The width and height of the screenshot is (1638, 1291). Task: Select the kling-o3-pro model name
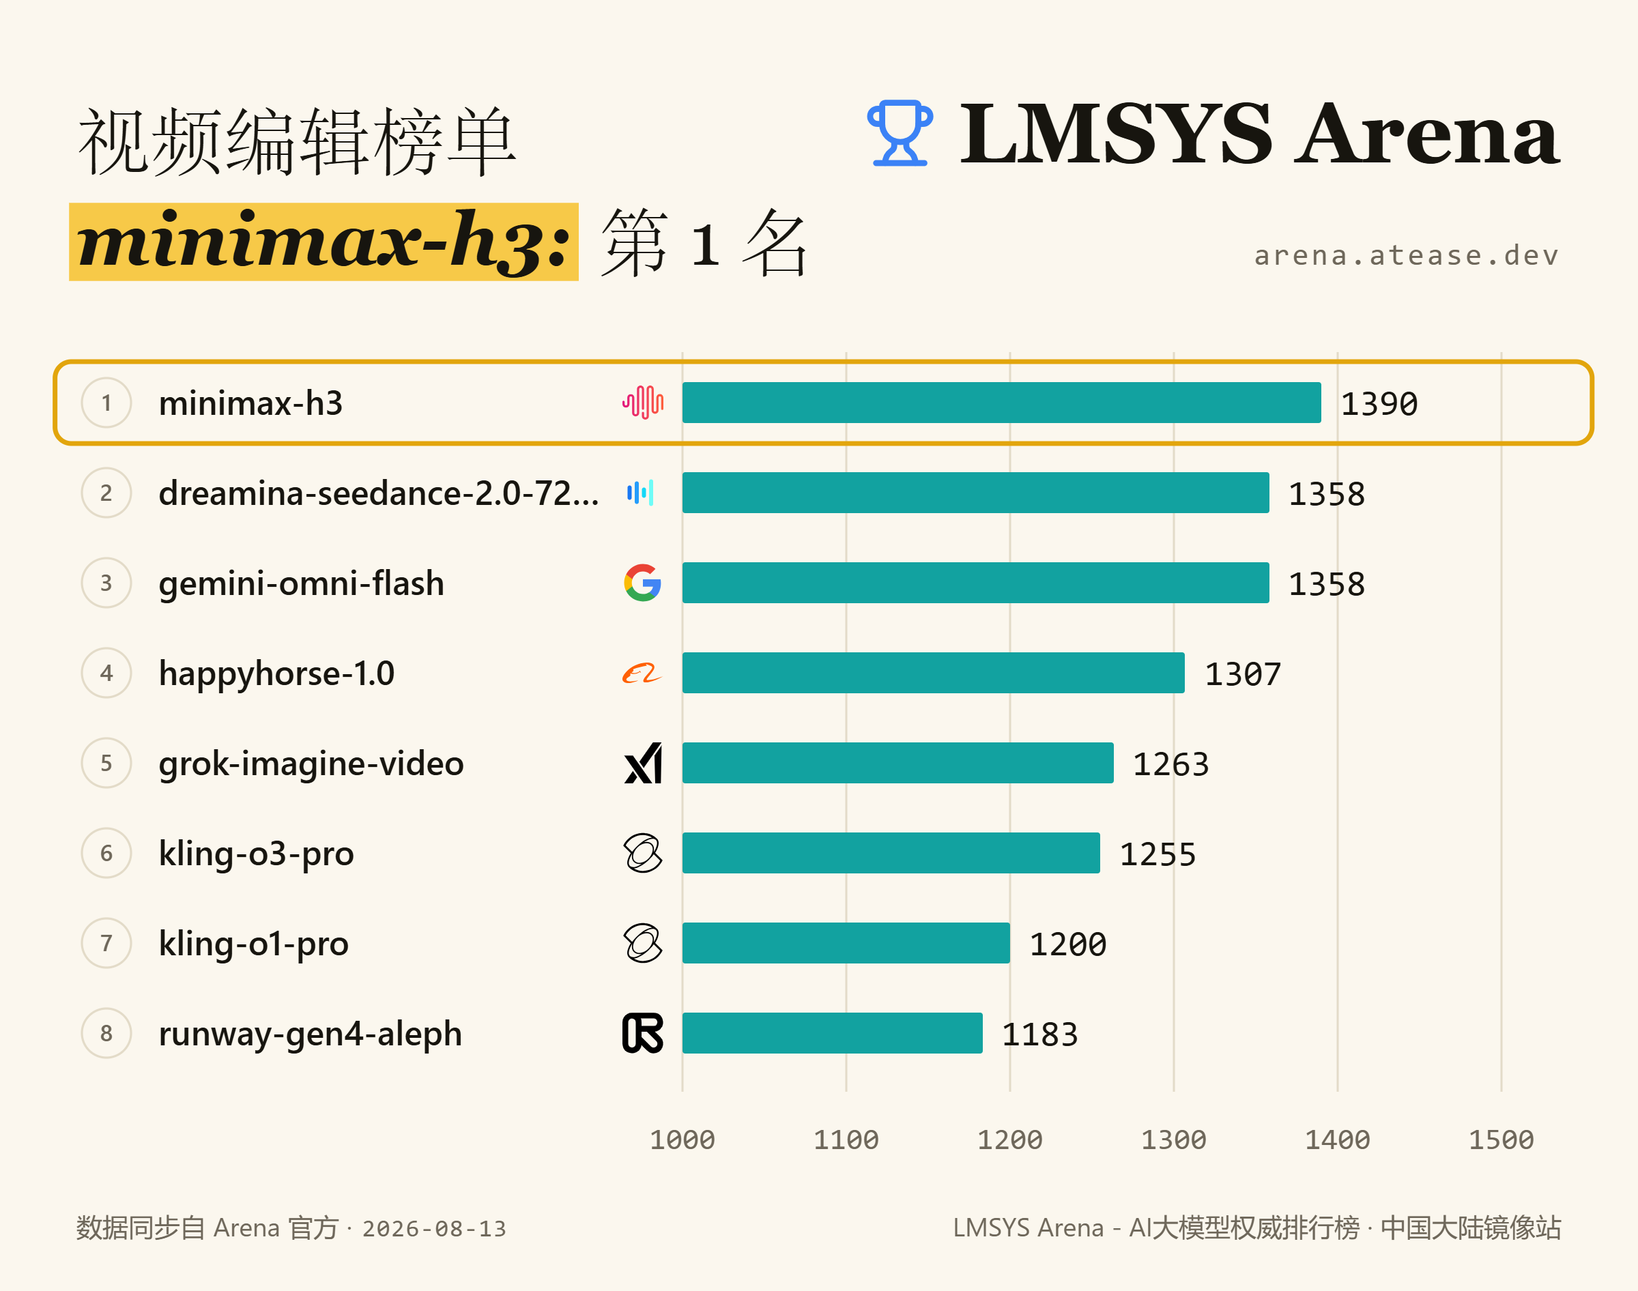[x=256, y=854]
